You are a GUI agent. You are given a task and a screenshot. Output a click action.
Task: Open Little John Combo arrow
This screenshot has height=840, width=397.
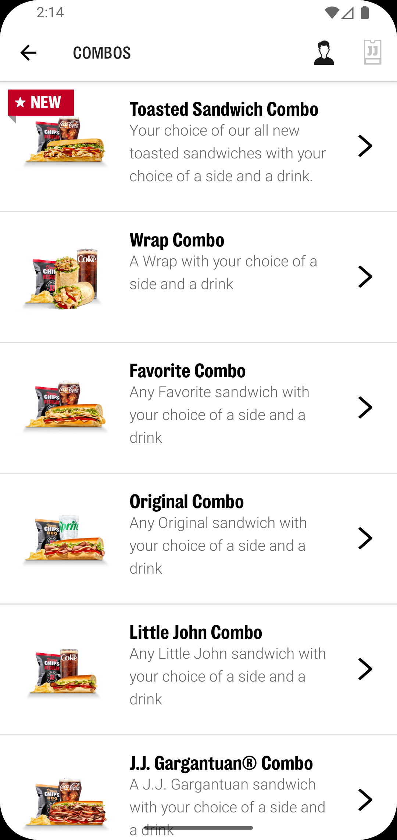[x=365, y=669]
